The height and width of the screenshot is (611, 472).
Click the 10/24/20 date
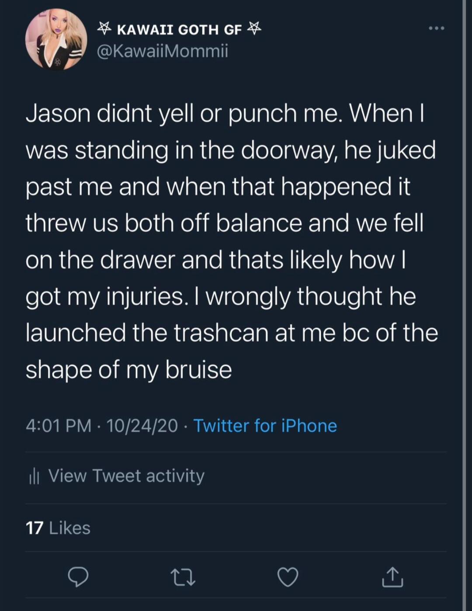(142, 426)
